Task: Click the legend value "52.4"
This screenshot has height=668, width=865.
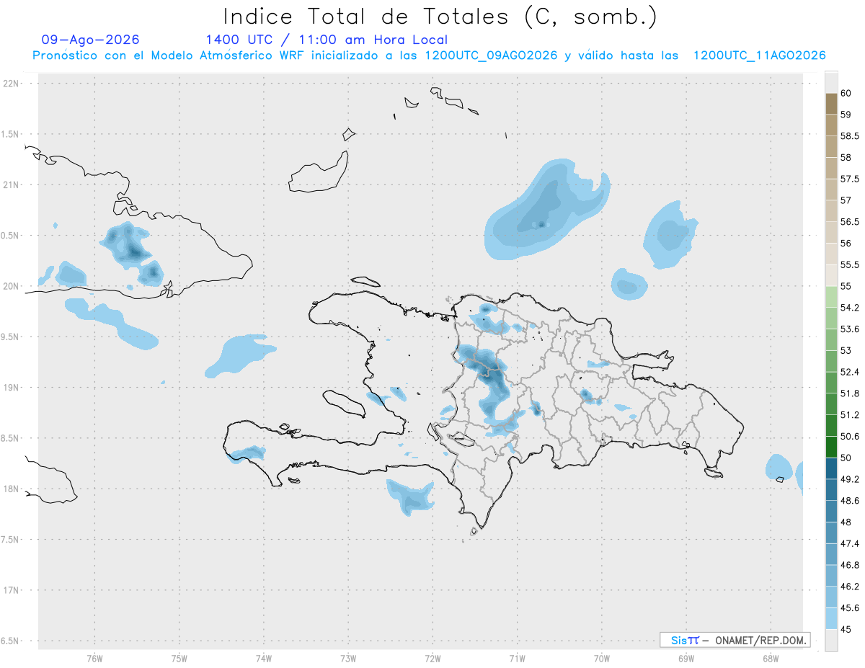Action: (849, 372)
